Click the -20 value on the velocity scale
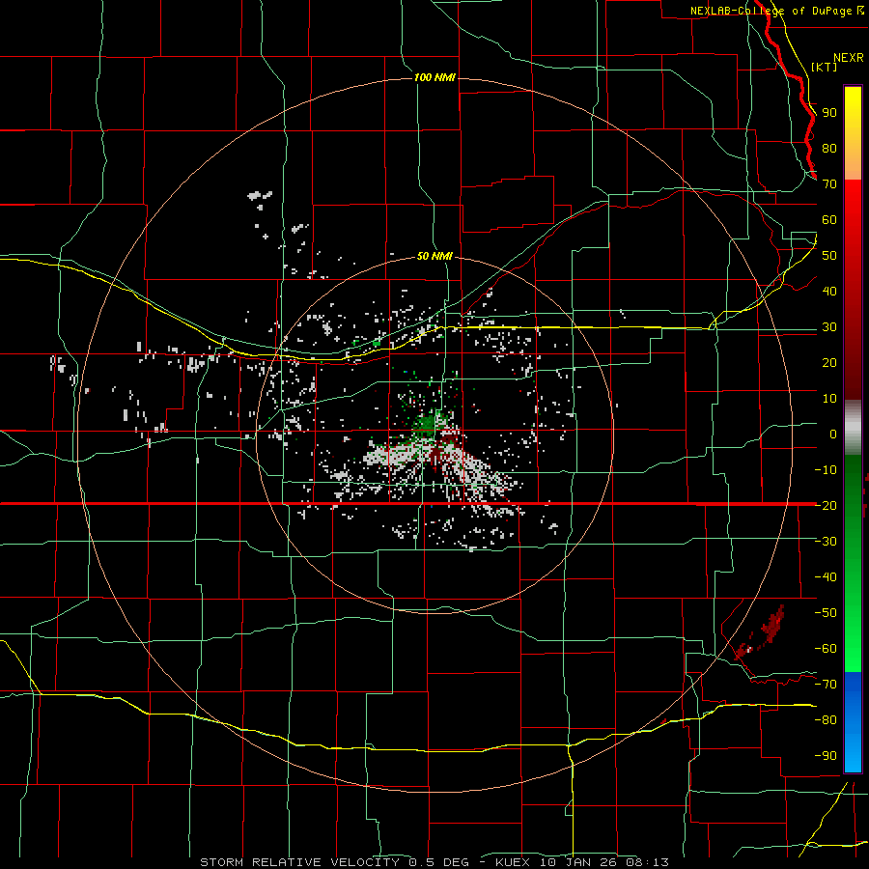 click(826, 505)
